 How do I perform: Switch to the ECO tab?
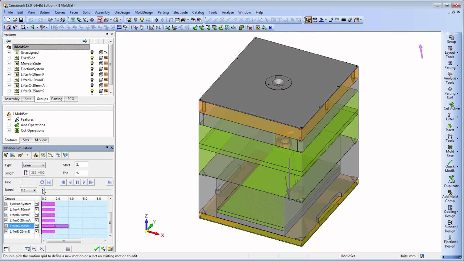(71, 99)
